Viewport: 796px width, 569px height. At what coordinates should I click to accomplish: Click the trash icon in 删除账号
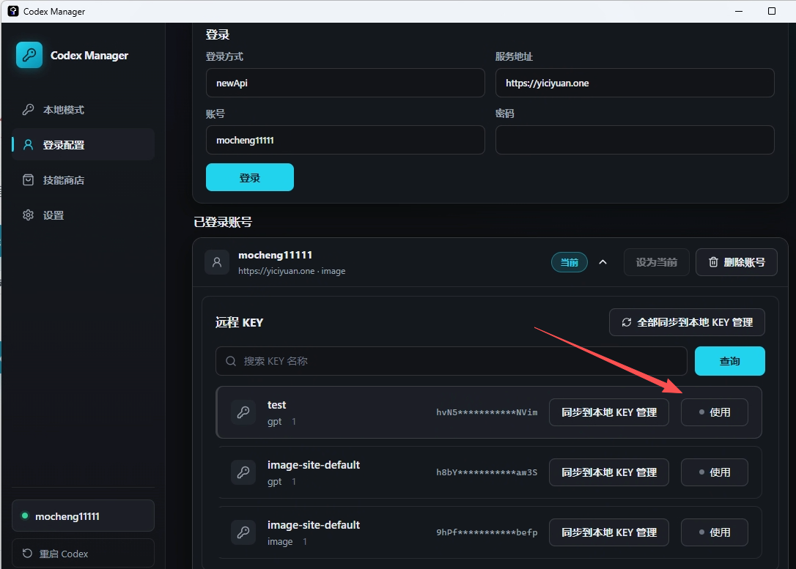tap(713, 262)
